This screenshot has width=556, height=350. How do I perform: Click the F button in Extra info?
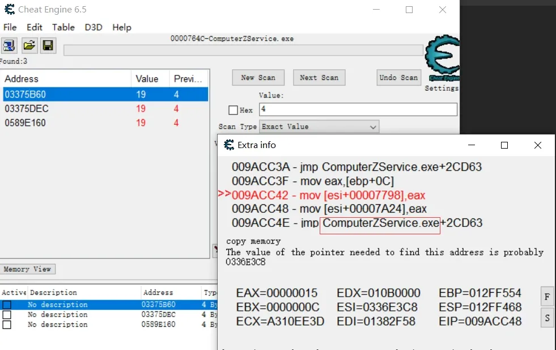point(547,297)
